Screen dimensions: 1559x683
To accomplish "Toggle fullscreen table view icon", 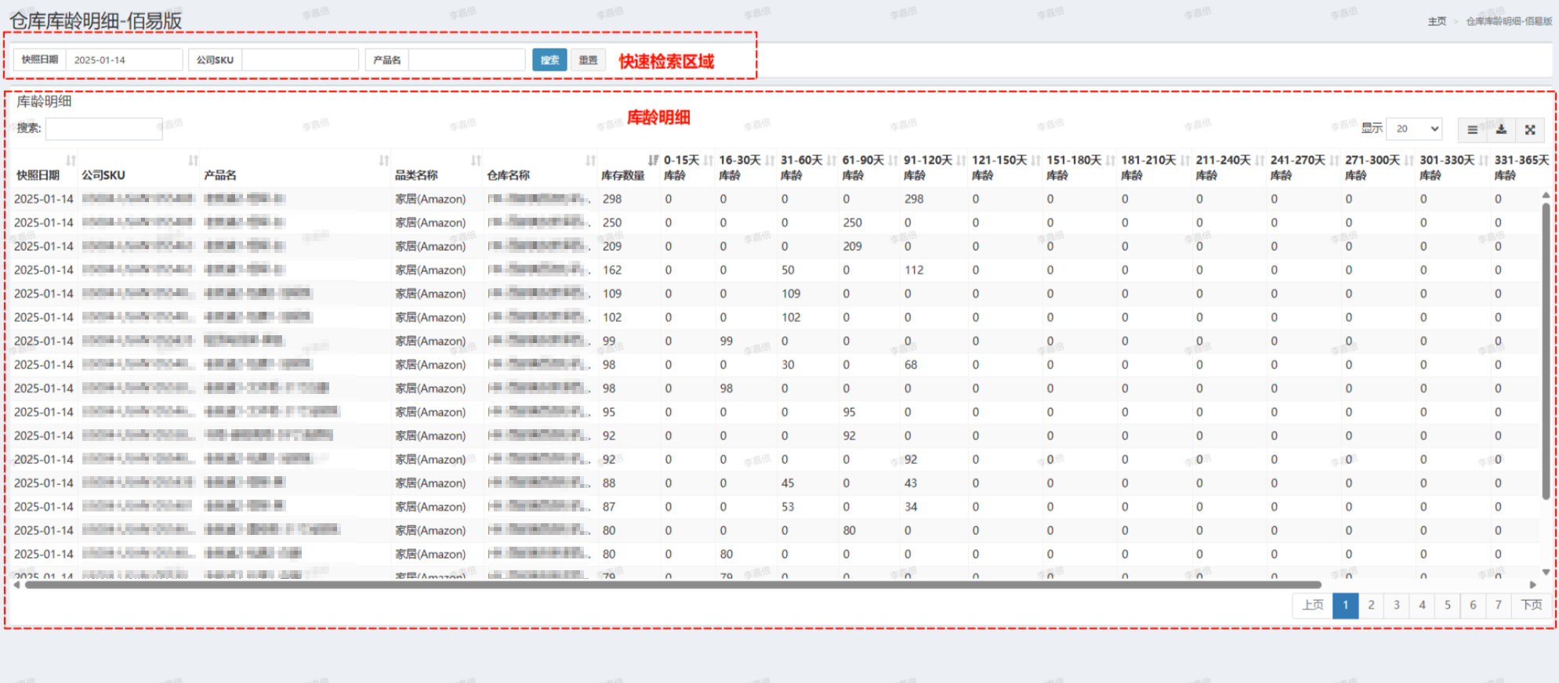I will pos(1530,129).
